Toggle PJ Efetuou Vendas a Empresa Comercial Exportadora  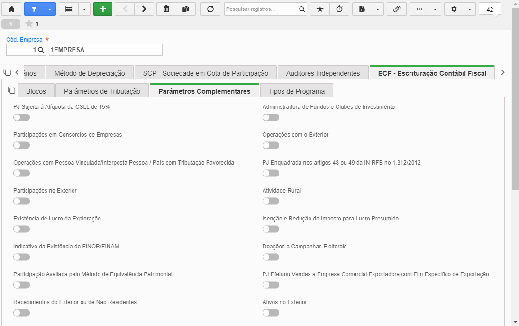271,285
